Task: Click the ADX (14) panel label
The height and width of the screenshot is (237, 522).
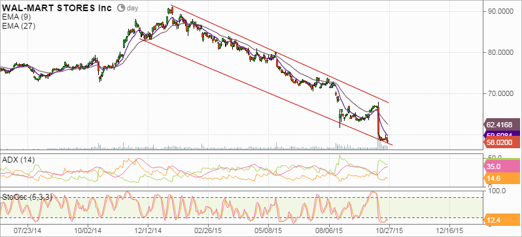Action: click(x=18, y=160)
